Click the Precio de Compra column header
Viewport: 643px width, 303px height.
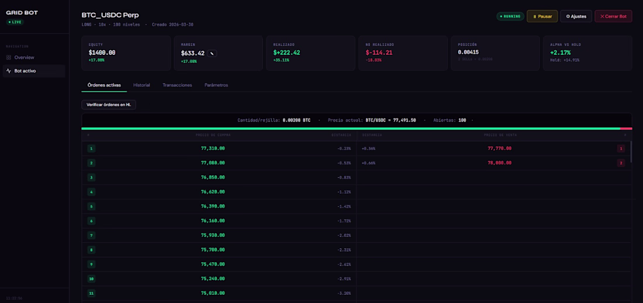tap(213, 135)
